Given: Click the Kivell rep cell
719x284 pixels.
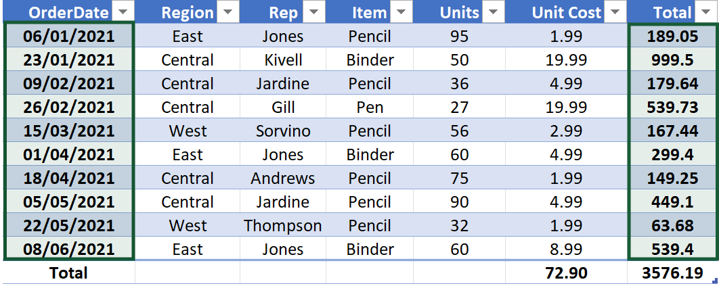Looking at the screenshot, I should pos(283,60).
